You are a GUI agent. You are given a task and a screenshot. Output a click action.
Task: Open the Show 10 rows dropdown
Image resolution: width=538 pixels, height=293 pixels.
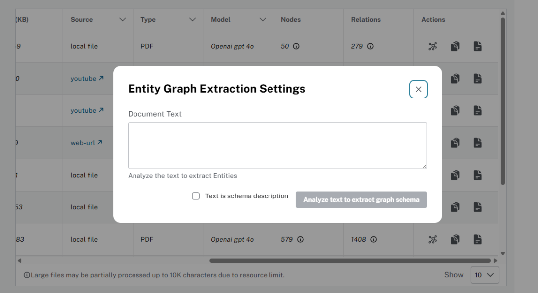484,275
